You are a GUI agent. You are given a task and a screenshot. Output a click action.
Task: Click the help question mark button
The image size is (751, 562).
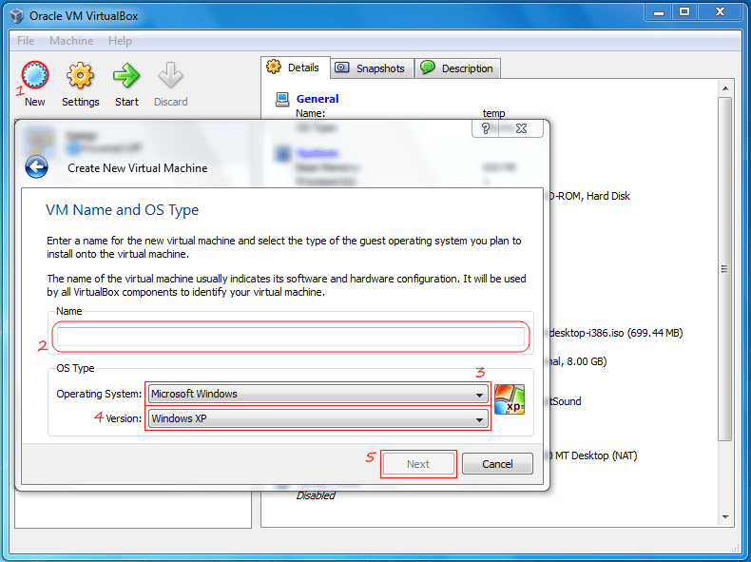(485, 128)
